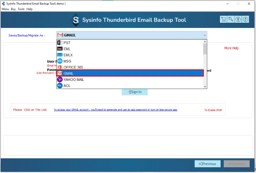Open the Buy menu
256x173 pixels.
(13, 9)
